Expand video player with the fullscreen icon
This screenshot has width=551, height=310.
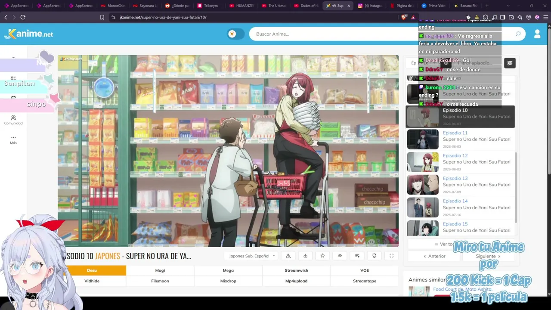tap(391, 256)
